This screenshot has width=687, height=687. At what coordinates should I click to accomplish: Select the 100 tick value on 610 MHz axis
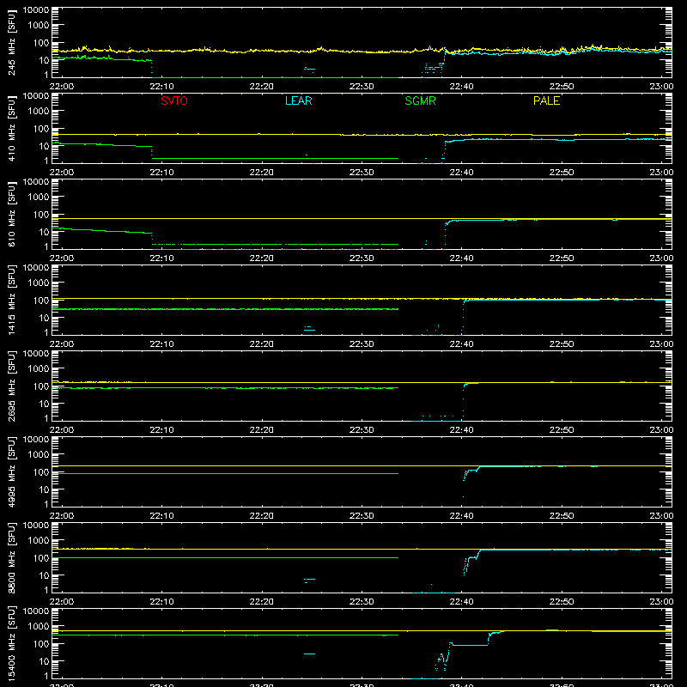(41, 215)
